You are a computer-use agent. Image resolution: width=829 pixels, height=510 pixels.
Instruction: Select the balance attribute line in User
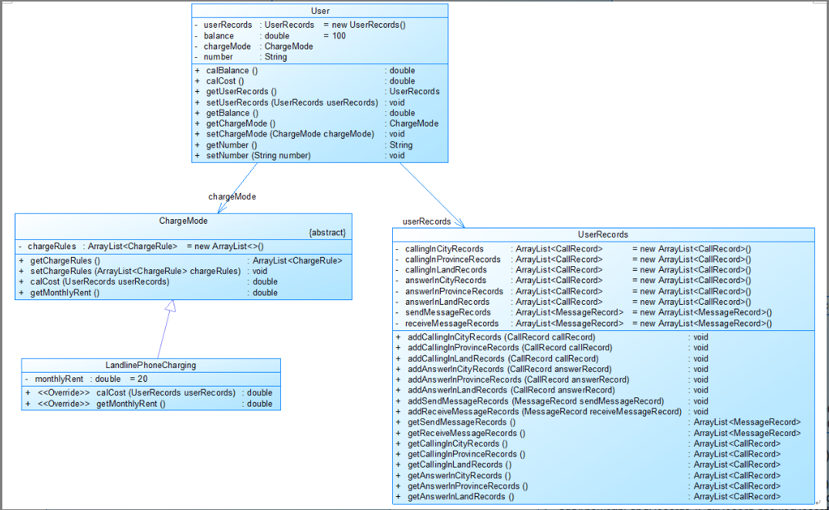(x=269, y=36)
